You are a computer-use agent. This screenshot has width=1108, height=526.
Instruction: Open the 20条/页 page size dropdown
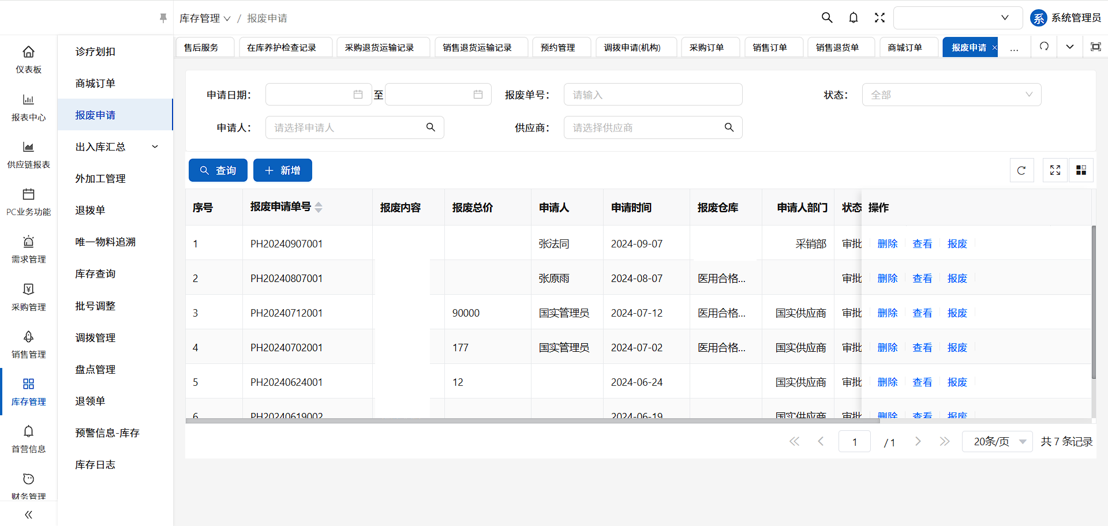[x=997, y=442]
